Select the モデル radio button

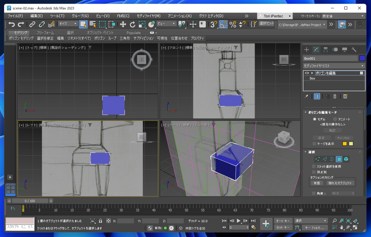[314, 119]
